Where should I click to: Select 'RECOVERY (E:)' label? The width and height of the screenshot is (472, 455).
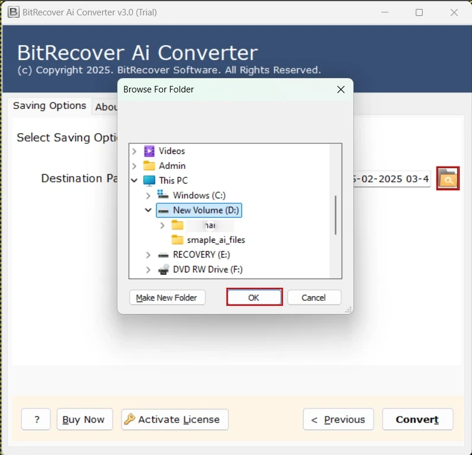202,255
